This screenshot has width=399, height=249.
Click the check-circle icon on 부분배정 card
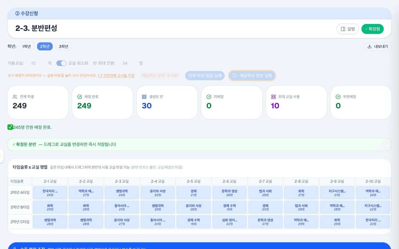point(338,97)
